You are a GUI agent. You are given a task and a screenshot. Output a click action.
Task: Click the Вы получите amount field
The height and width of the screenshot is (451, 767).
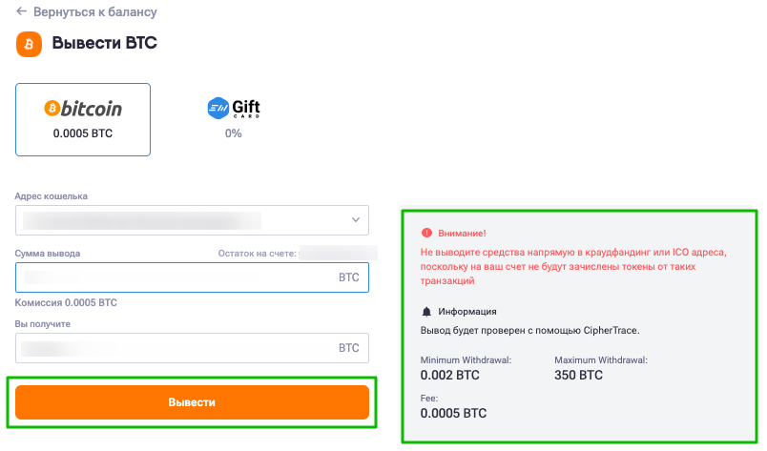tap(192, 348)
